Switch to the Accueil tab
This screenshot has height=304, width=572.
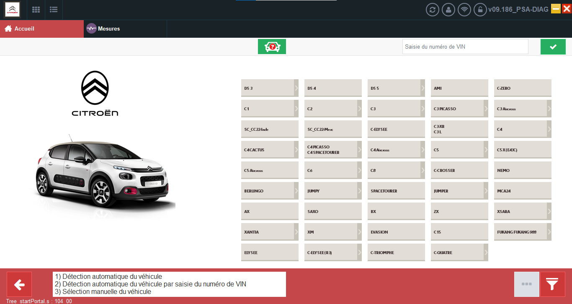(42, 29)
